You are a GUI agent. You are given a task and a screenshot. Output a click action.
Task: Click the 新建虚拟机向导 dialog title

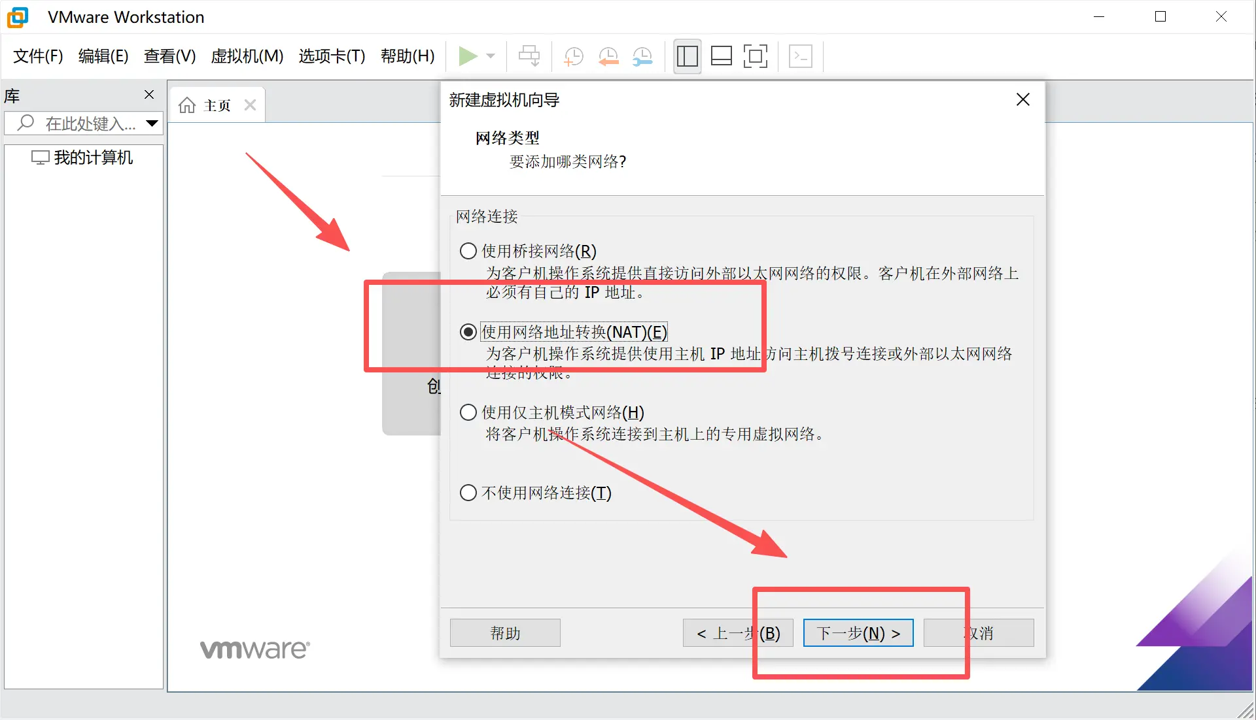click(x=504, y=100)
